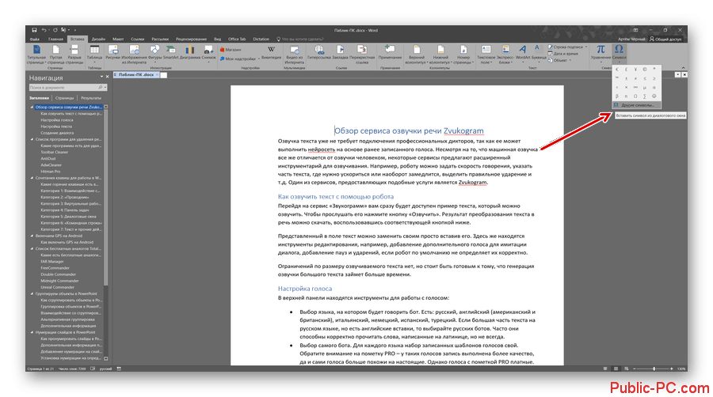Choose Другие символы… menu item
713x397 pixels.
(x=637, y=105)
